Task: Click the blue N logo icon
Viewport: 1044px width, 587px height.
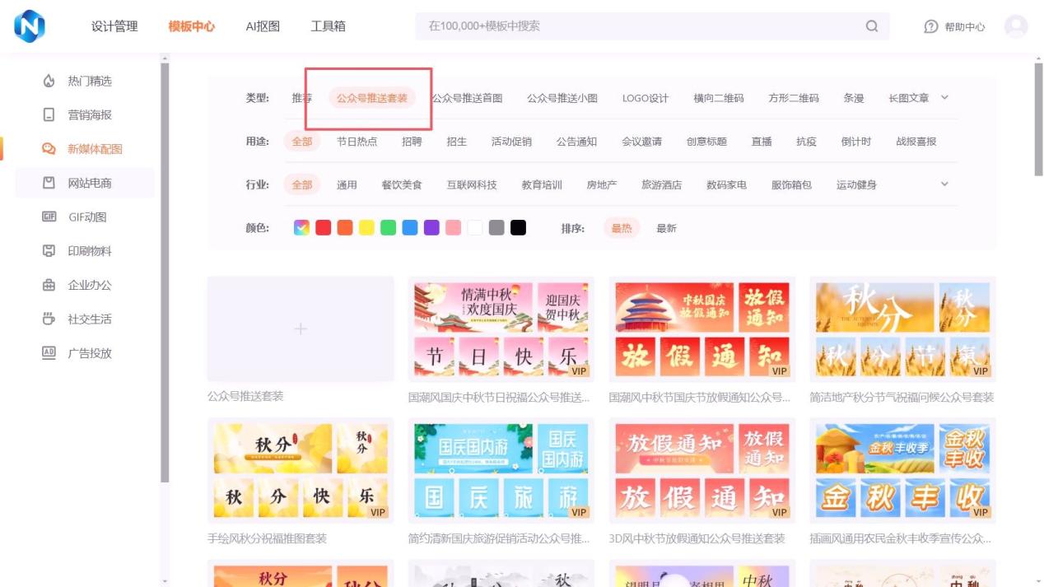Action: coord(30,26)
